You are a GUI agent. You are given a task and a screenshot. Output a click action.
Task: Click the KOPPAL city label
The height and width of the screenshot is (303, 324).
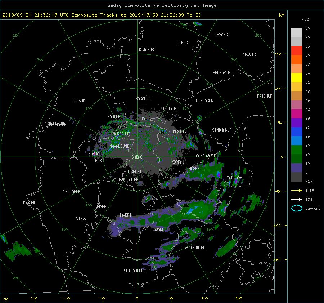(x=178, y=162)
